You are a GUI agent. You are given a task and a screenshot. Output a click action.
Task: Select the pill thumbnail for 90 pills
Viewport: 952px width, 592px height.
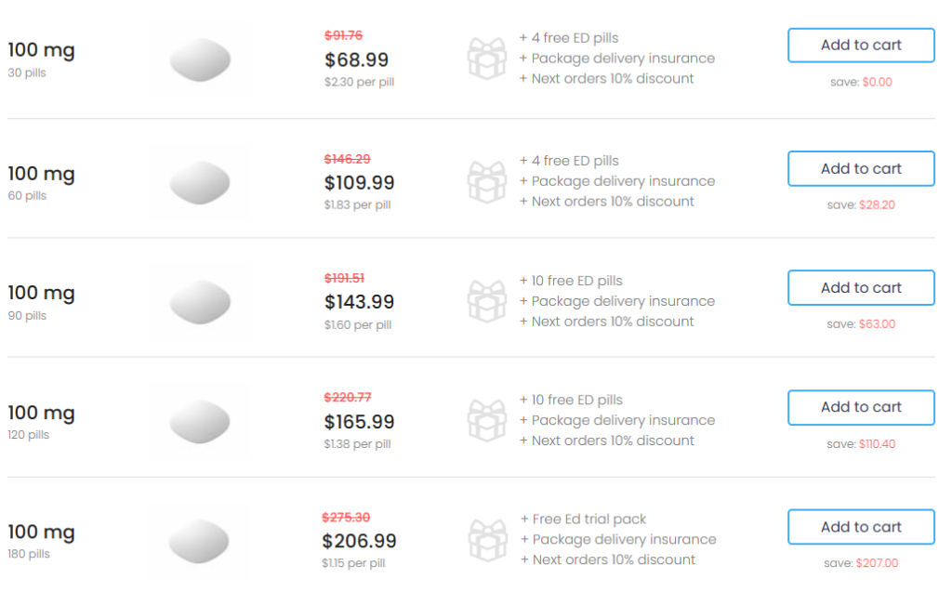(200, 302)
